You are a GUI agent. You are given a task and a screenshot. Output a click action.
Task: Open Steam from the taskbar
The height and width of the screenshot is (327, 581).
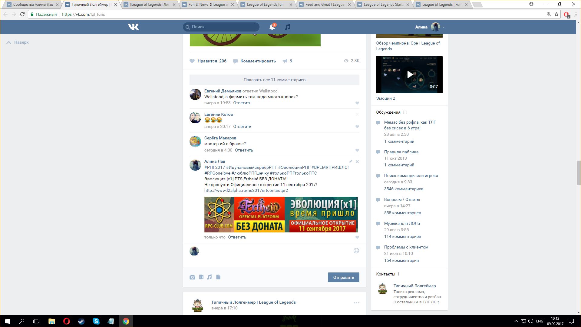click(81, 321)
